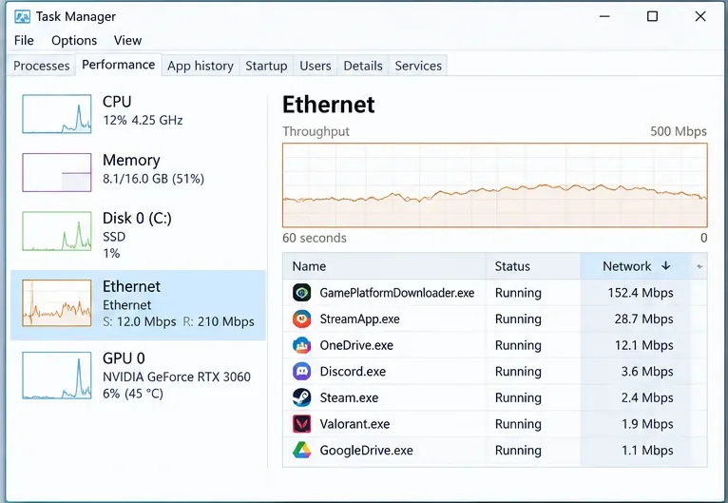This screenshot has height=503, width=728.
Task: Click the Ethernet panel heading
Action: point(328,105)
